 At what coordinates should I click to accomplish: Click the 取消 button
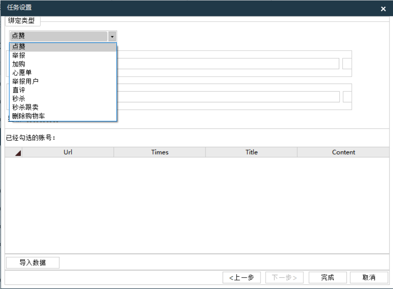click(369, 278)
